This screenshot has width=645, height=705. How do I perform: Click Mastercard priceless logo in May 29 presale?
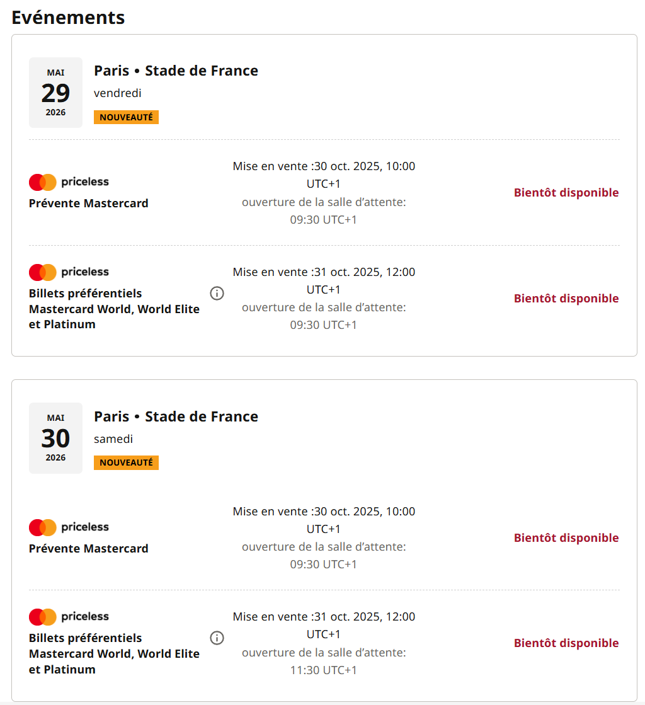click(69, 182)
